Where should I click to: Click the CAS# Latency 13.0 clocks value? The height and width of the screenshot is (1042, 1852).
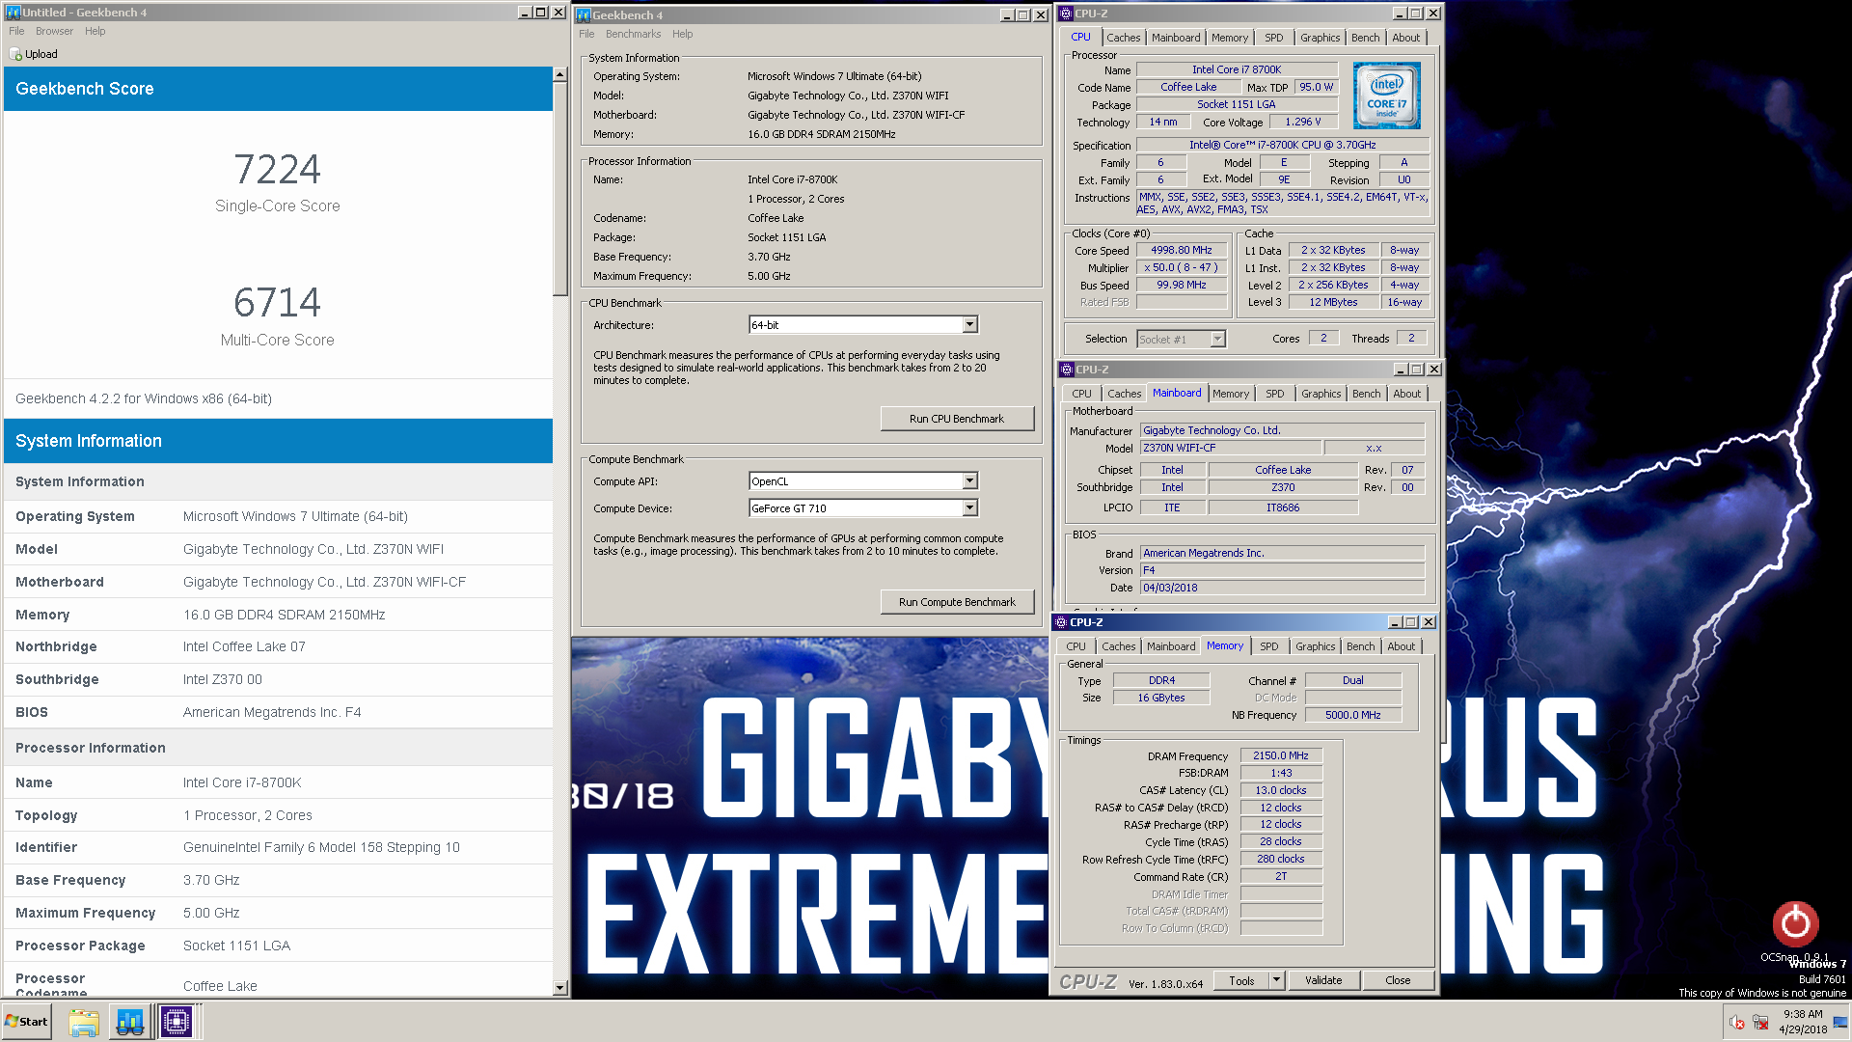1281,790
